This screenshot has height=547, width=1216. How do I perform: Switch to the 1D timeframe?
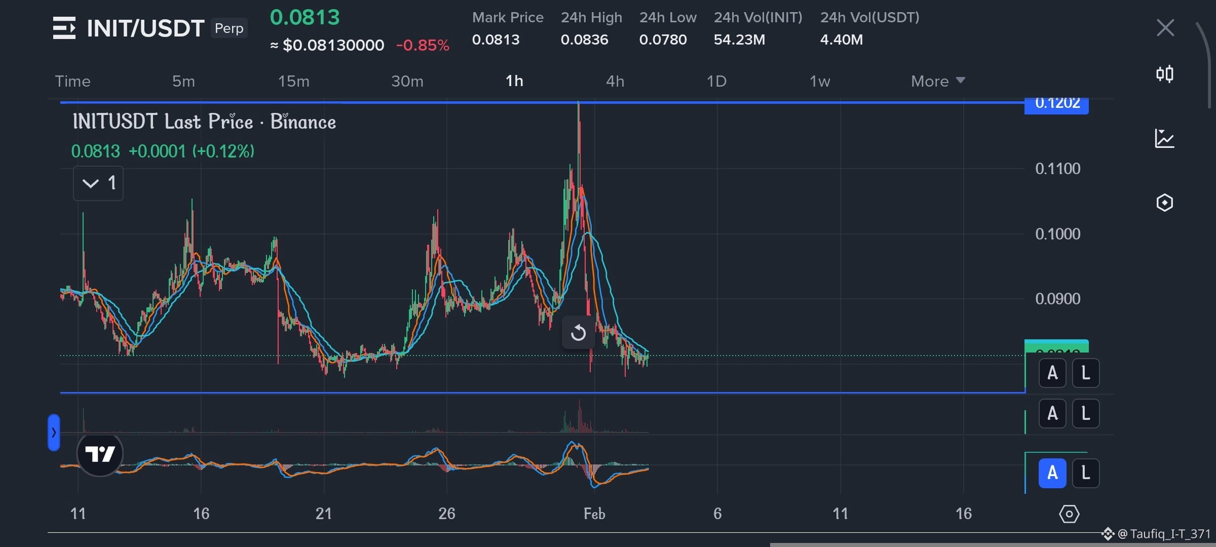coord(716,81)
